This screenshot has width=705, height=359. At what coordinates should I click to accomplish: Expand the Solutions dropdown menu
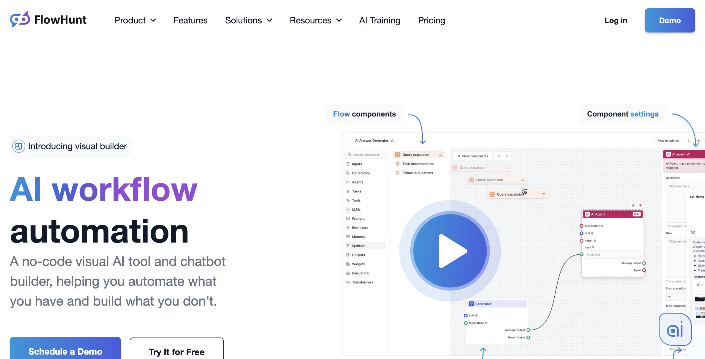click(248, 20)
